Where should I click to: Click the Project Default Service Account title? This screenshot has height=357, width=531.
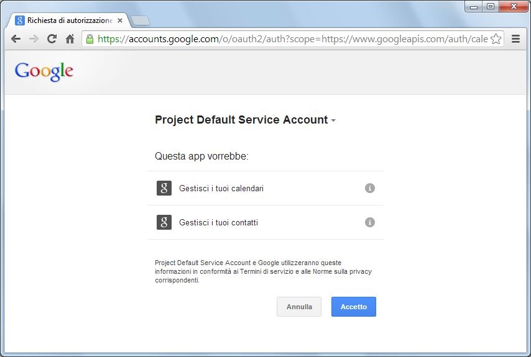click(241, 120)
